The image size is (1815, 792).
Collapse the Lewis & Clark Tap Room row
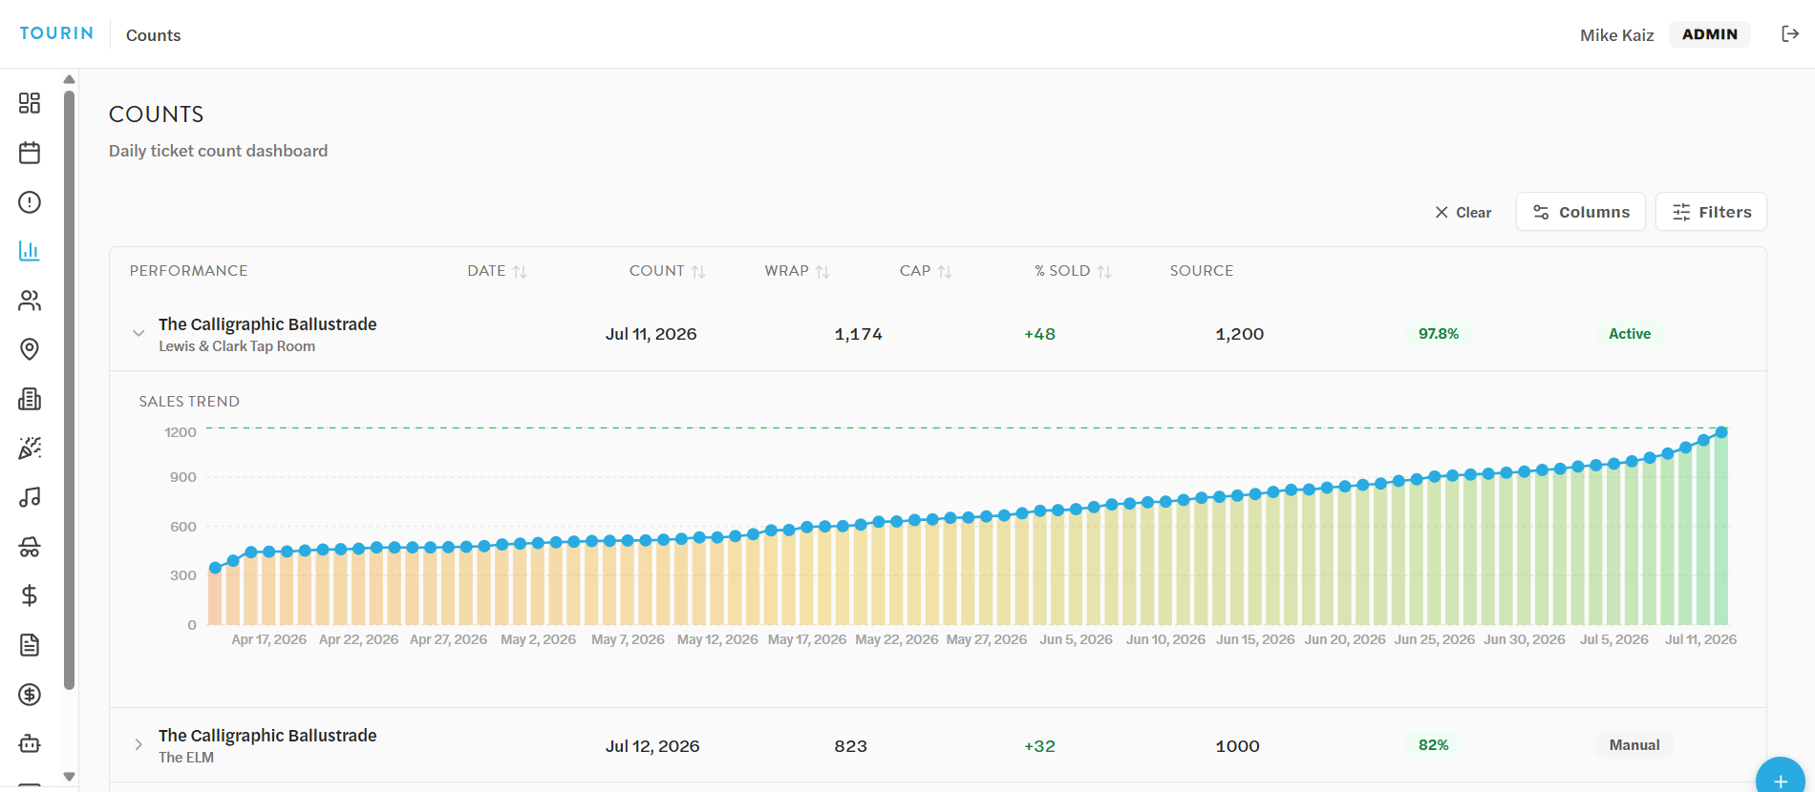tap(139, 333)
